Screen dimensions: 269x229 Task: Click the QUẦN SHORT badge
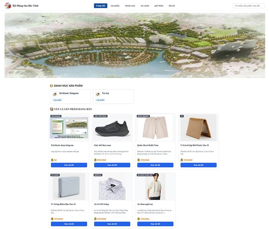point(143,116)
